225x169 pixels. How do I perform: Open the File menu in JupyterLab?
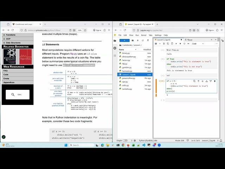tap(120, 35)
